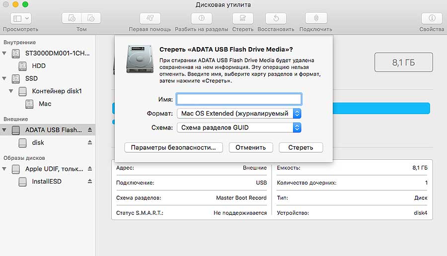
Task: Click the Внутренние section header
Action: [20, 42]
